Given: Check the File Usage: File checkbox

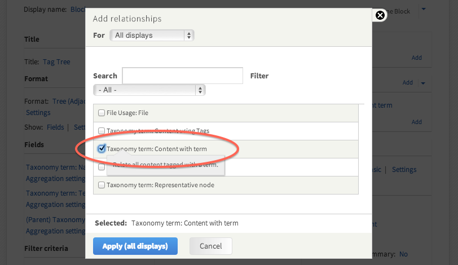Looking at the screenshot, I should click(102, 113).
